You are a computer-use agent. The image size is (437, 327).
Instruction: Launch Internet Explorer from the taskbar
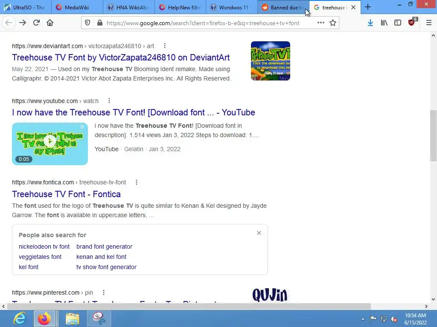[x=20, y=318]
